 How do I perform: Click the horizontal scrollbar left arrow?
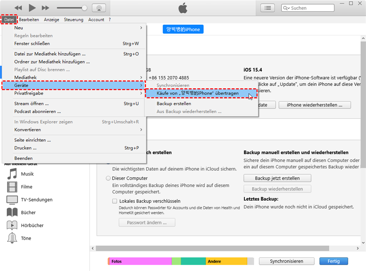93,248
